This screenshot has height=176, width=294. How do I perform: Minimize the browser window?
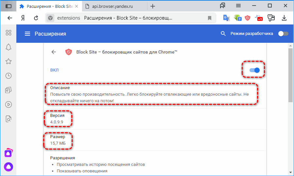254,6
